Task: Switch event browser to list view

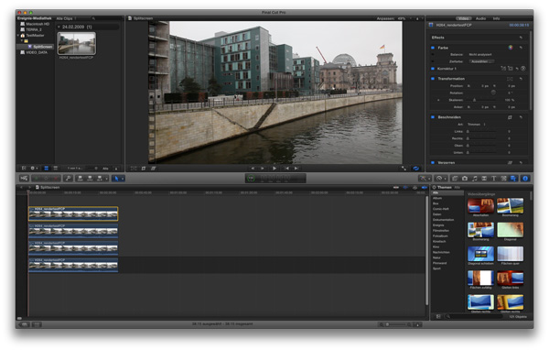Action: click(55, 169)
